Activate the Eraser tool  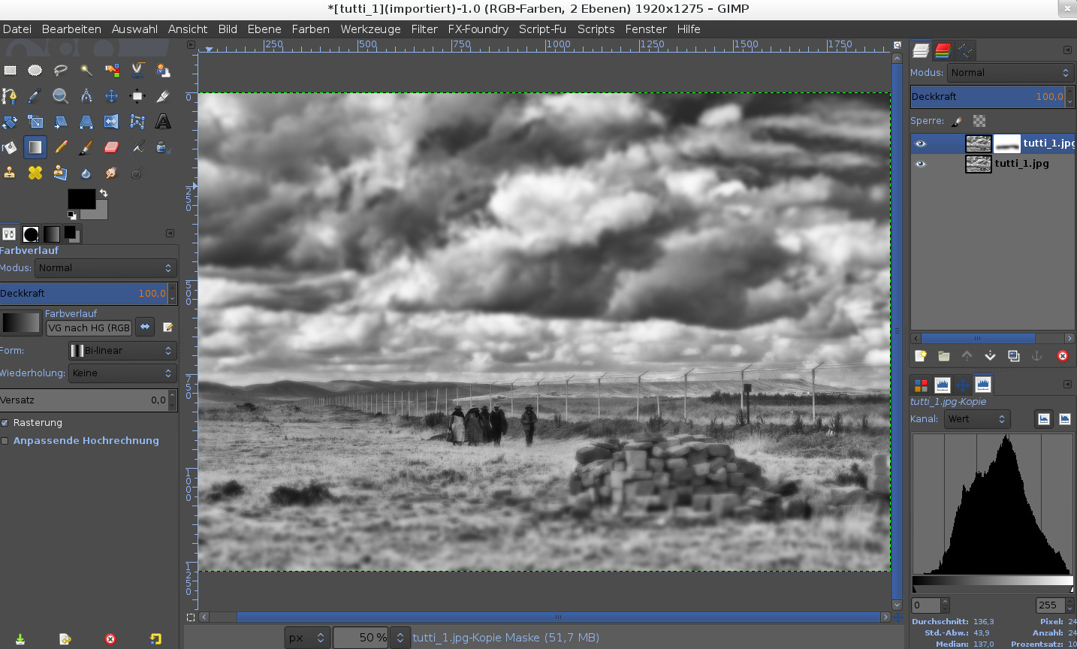coord(112,147)
